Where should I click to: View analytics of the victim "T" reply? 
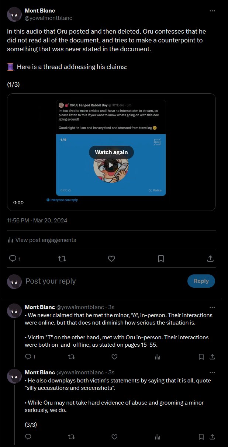[158, 357]
